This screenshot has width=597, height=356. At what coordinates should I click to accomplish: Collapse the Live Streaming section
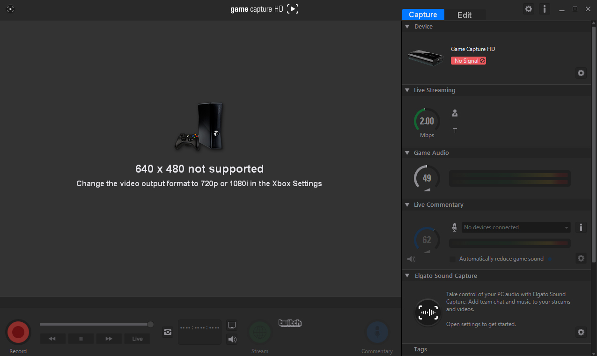[407, 90]
